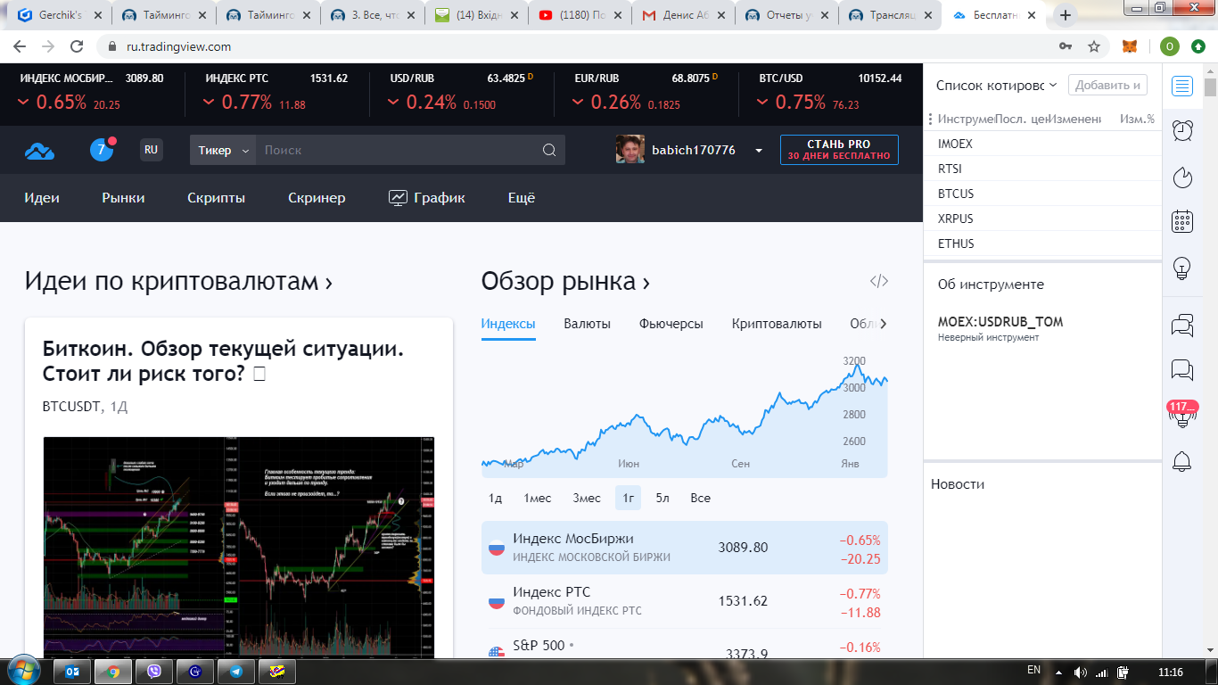Show more market overview tabs with the arrow
This screenshot has height=685, width=1218.
pos(883,324)
